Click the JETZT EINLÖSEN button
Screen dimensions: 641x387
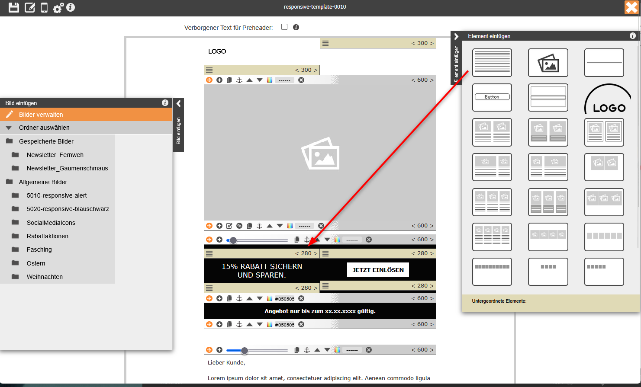click(378, 270)
